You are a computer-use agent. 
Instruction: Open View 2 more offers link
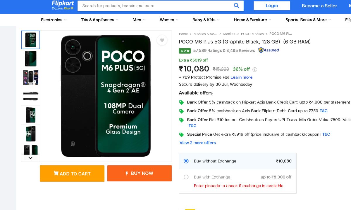(198, 143)
